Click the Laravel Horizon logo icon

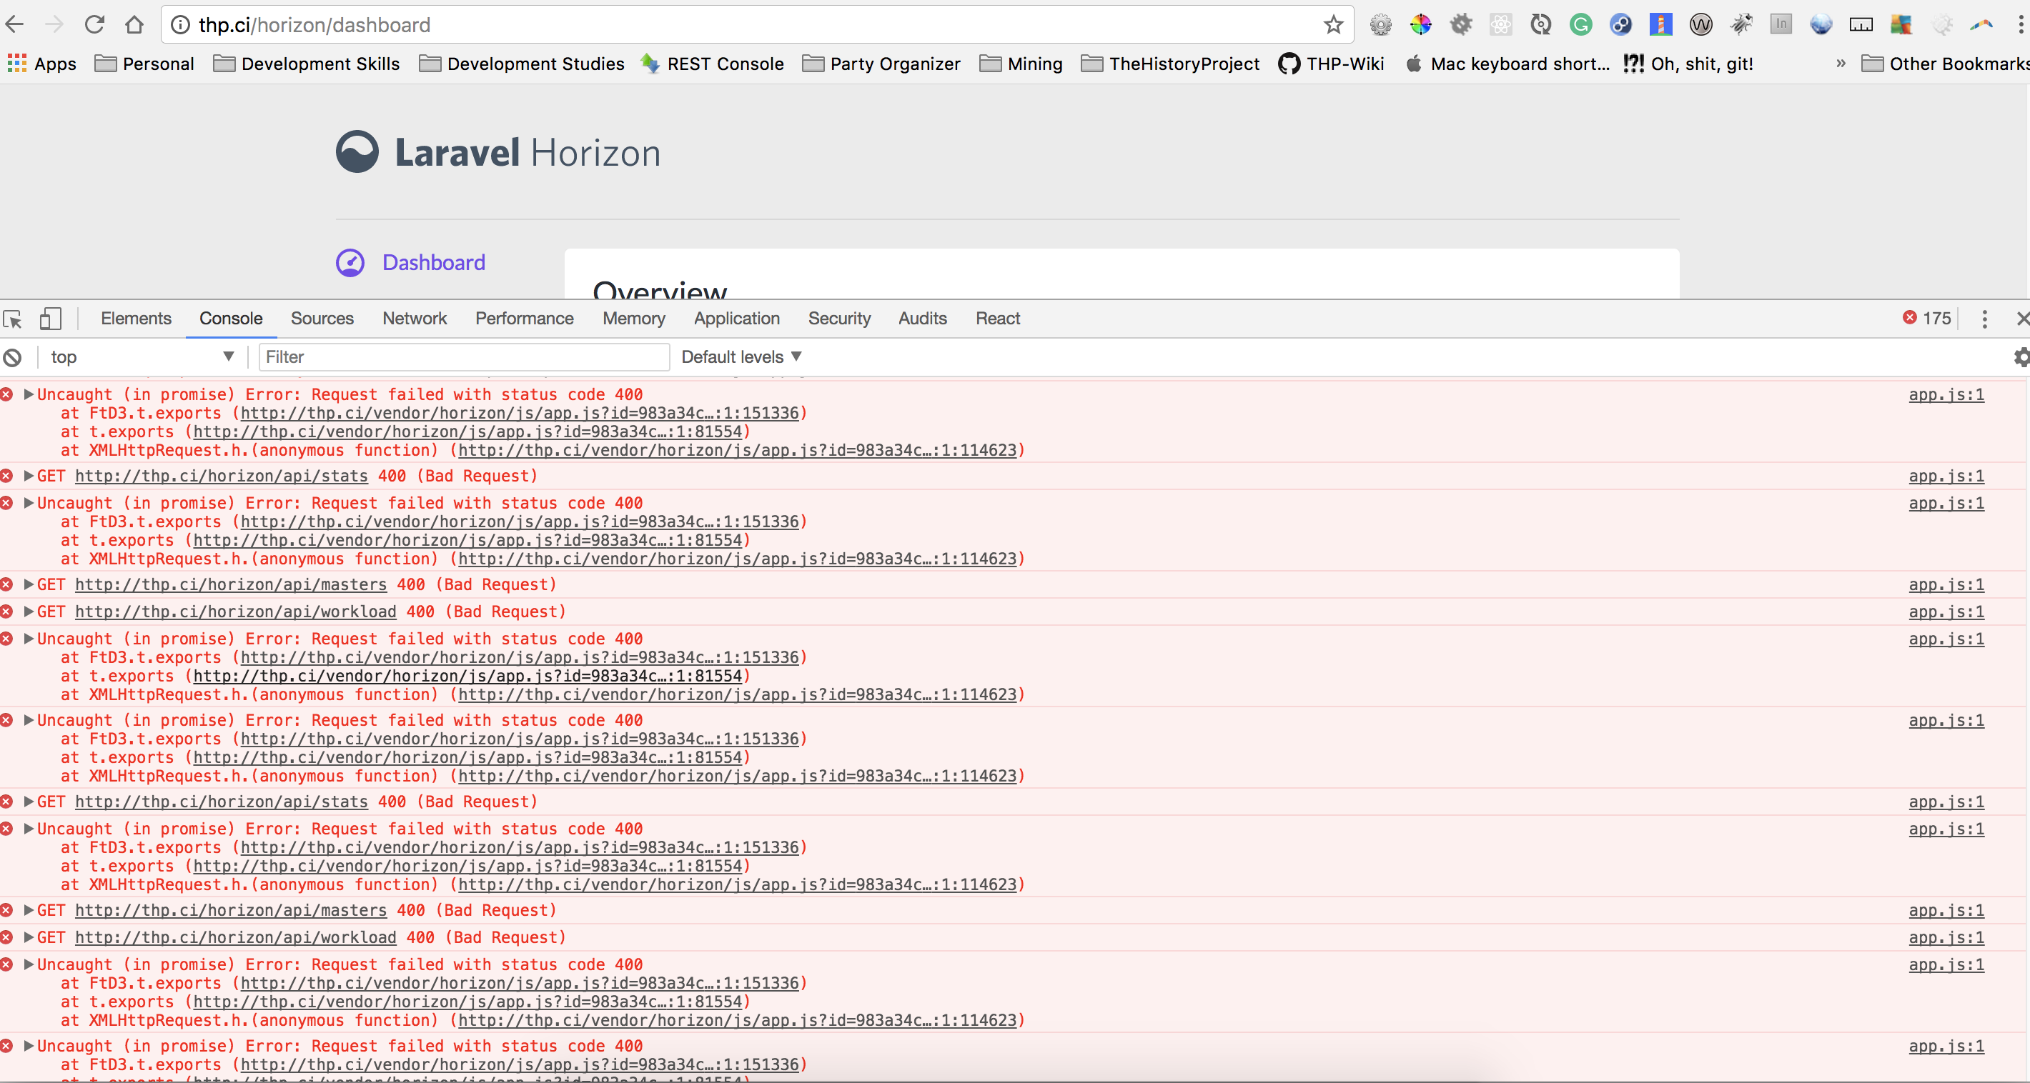point(357,152)
